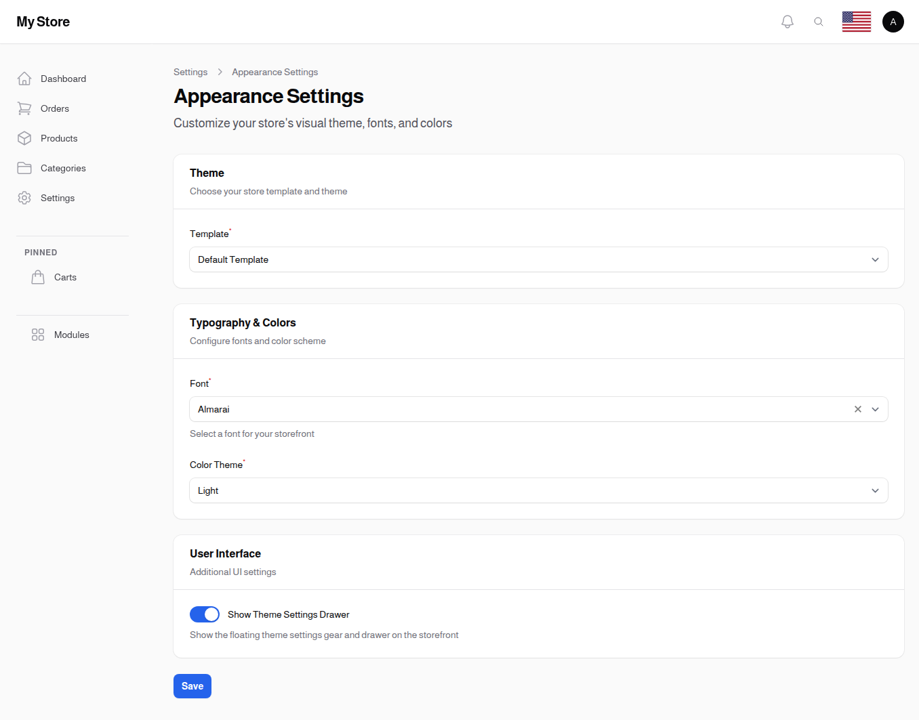The width and height of the screenshot is (919, 720).
Task: Click the Categories folder icon
Action: (x=24, y=168)
